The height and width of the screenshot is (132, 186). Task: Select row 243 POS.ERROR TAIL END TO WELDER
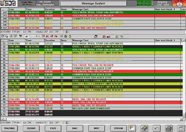(93, 16)
